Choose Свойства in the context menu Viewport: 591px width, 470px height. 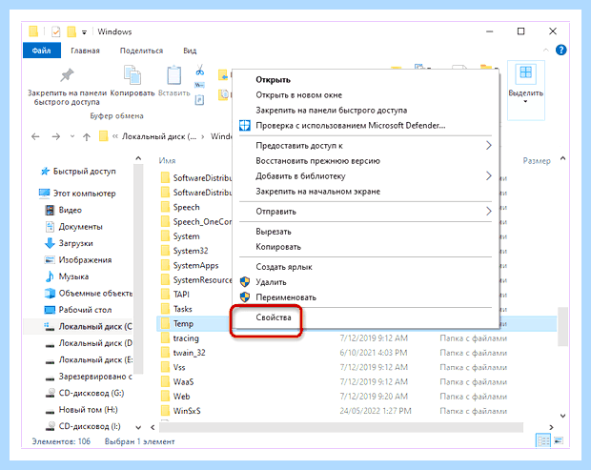pos(274,317)
